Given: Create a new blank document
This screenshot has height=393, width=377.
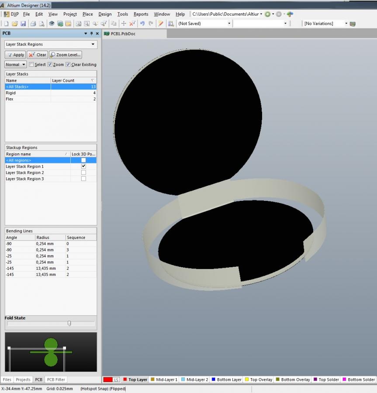Looking at the screenshot, I should click(x=7, y=24).
